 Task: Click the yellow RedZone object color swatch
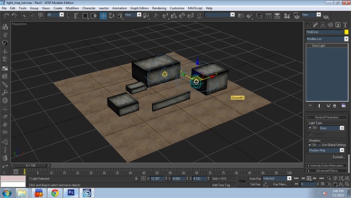[346, 32]
